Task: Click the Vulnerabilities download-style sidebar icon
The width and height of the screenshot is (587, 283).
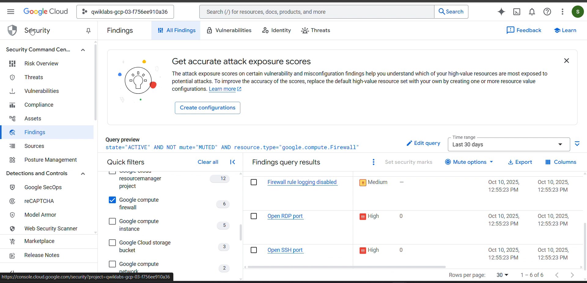Action: 12,91
